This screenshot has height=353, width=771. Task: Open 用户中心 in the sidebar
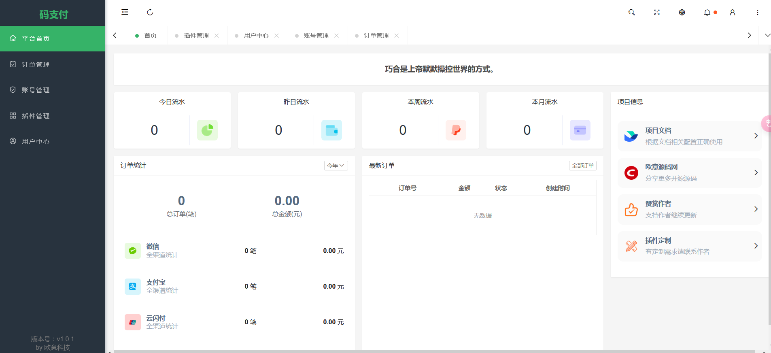36,141
